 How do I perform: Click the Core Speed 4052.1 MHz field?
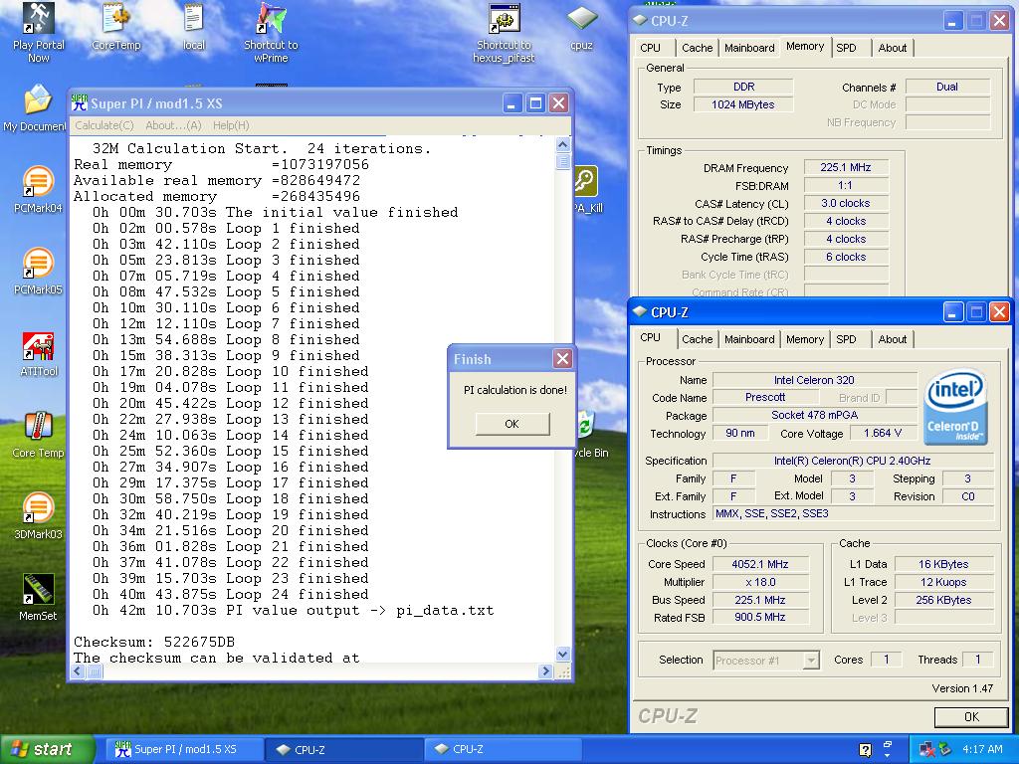click(x=760, y=564)
